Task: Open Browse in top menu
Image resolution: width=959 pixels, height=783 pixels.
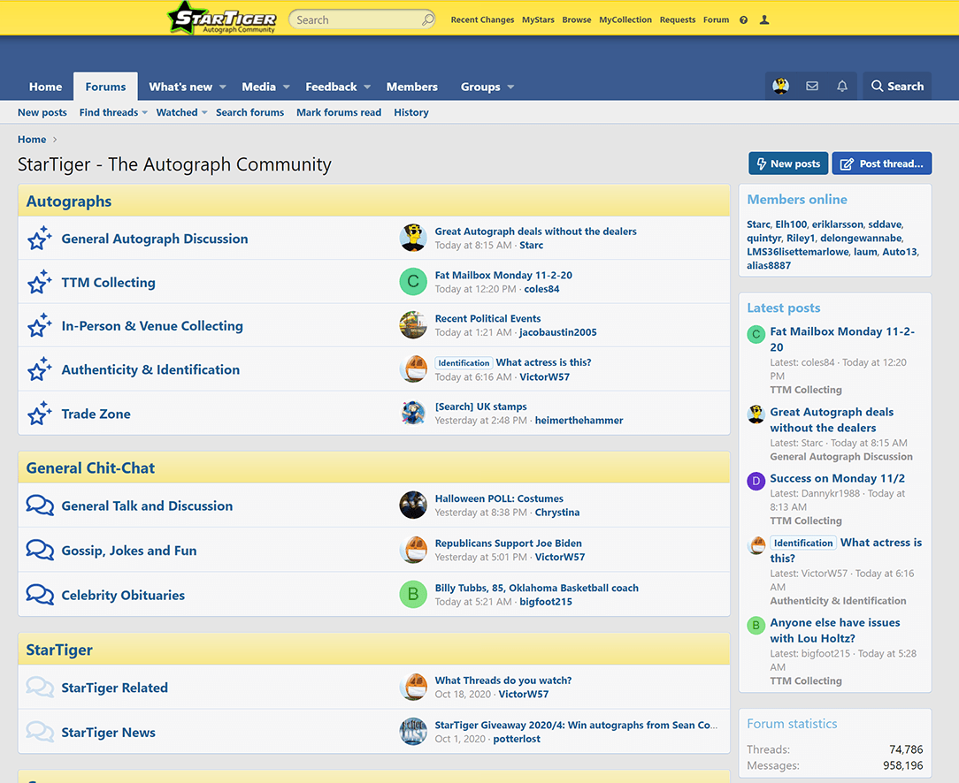Action: click(577, 19)
